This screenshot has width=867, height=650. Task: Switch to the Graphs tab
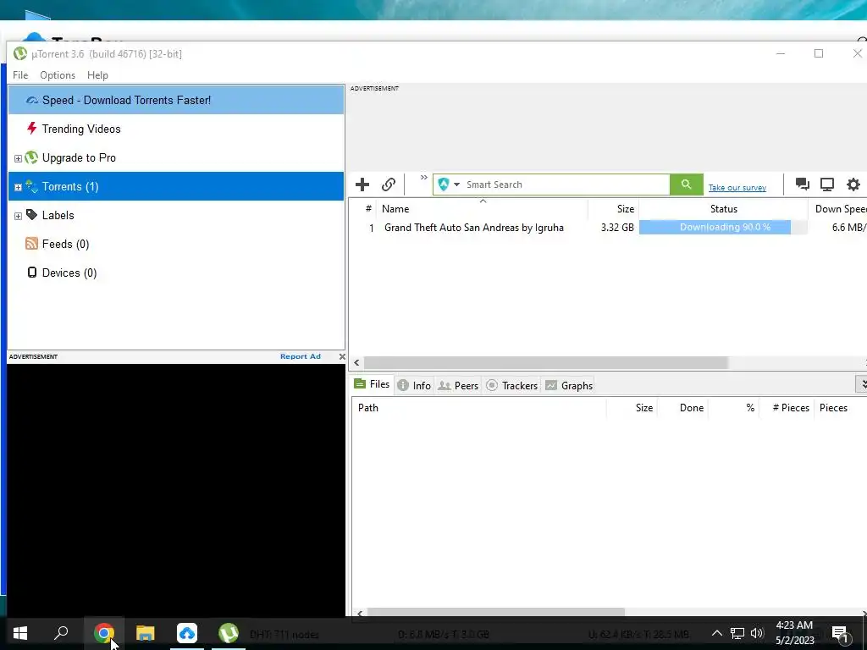pyautogui.click(x=569, y=385)
